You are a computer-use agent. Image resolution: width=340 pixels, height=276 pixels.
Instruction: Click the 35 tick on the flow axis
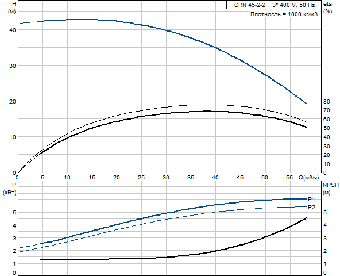(x=191, y=178)
